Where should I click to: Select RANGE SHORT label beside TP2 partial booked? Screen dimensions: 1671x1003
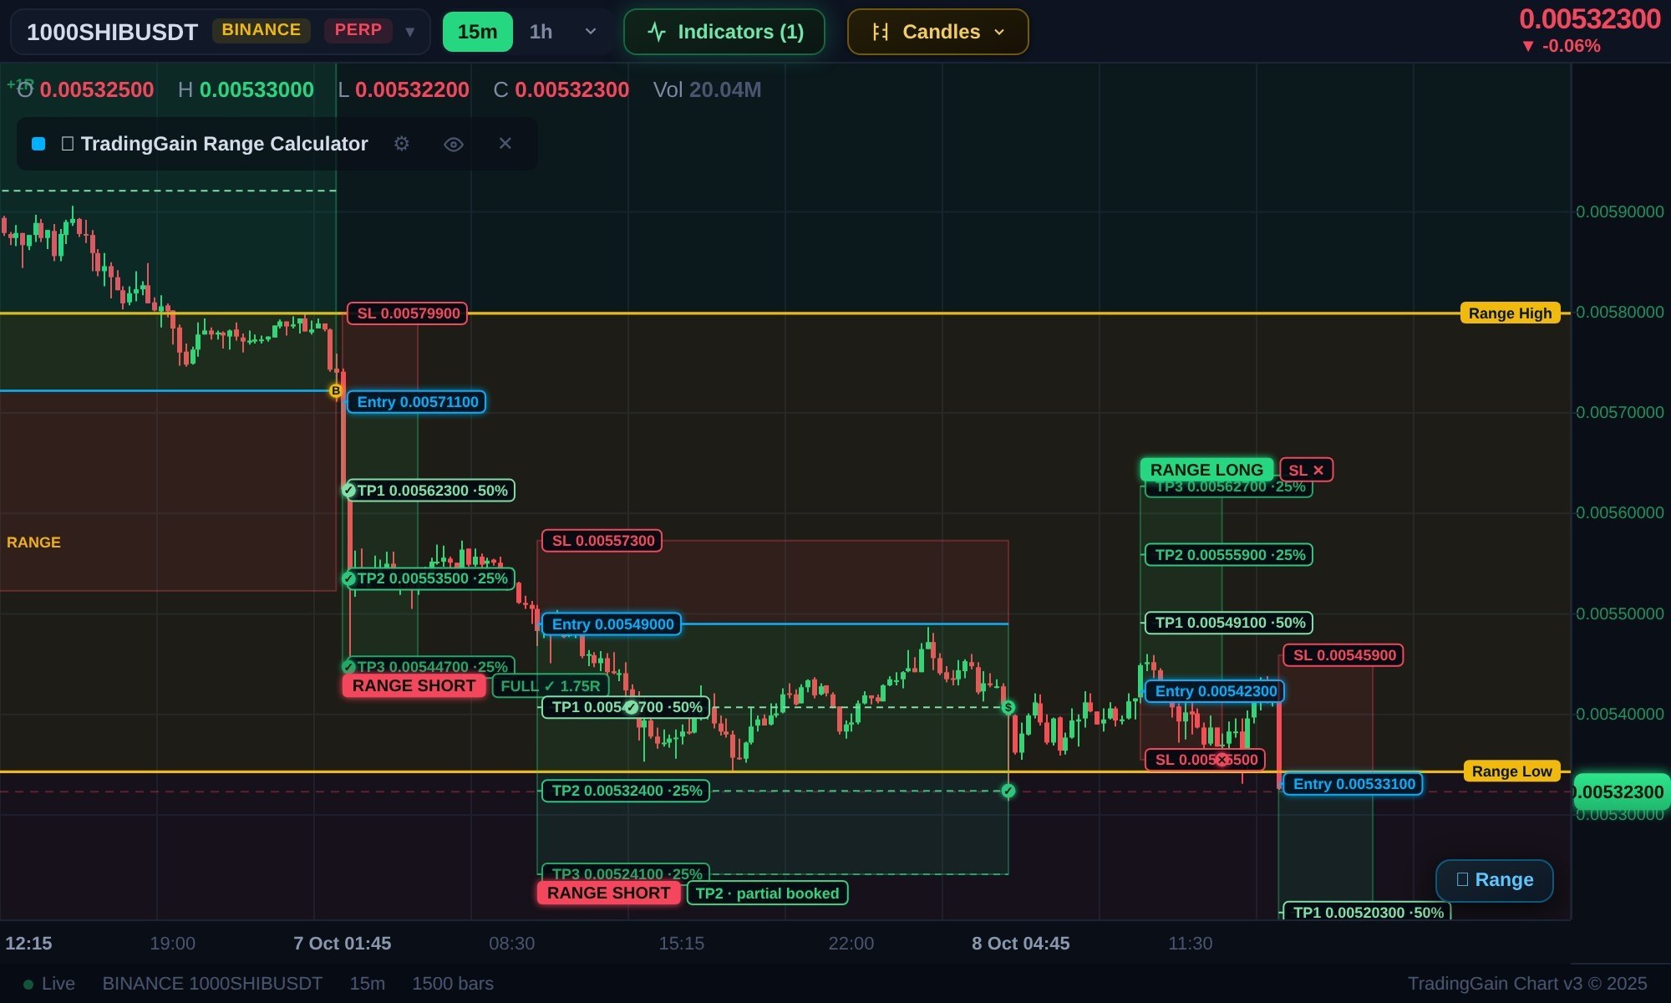[608, 893]
